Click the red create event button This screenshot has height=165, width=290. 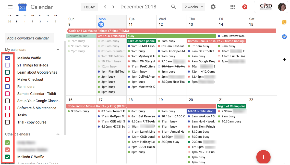pos(263,157)
